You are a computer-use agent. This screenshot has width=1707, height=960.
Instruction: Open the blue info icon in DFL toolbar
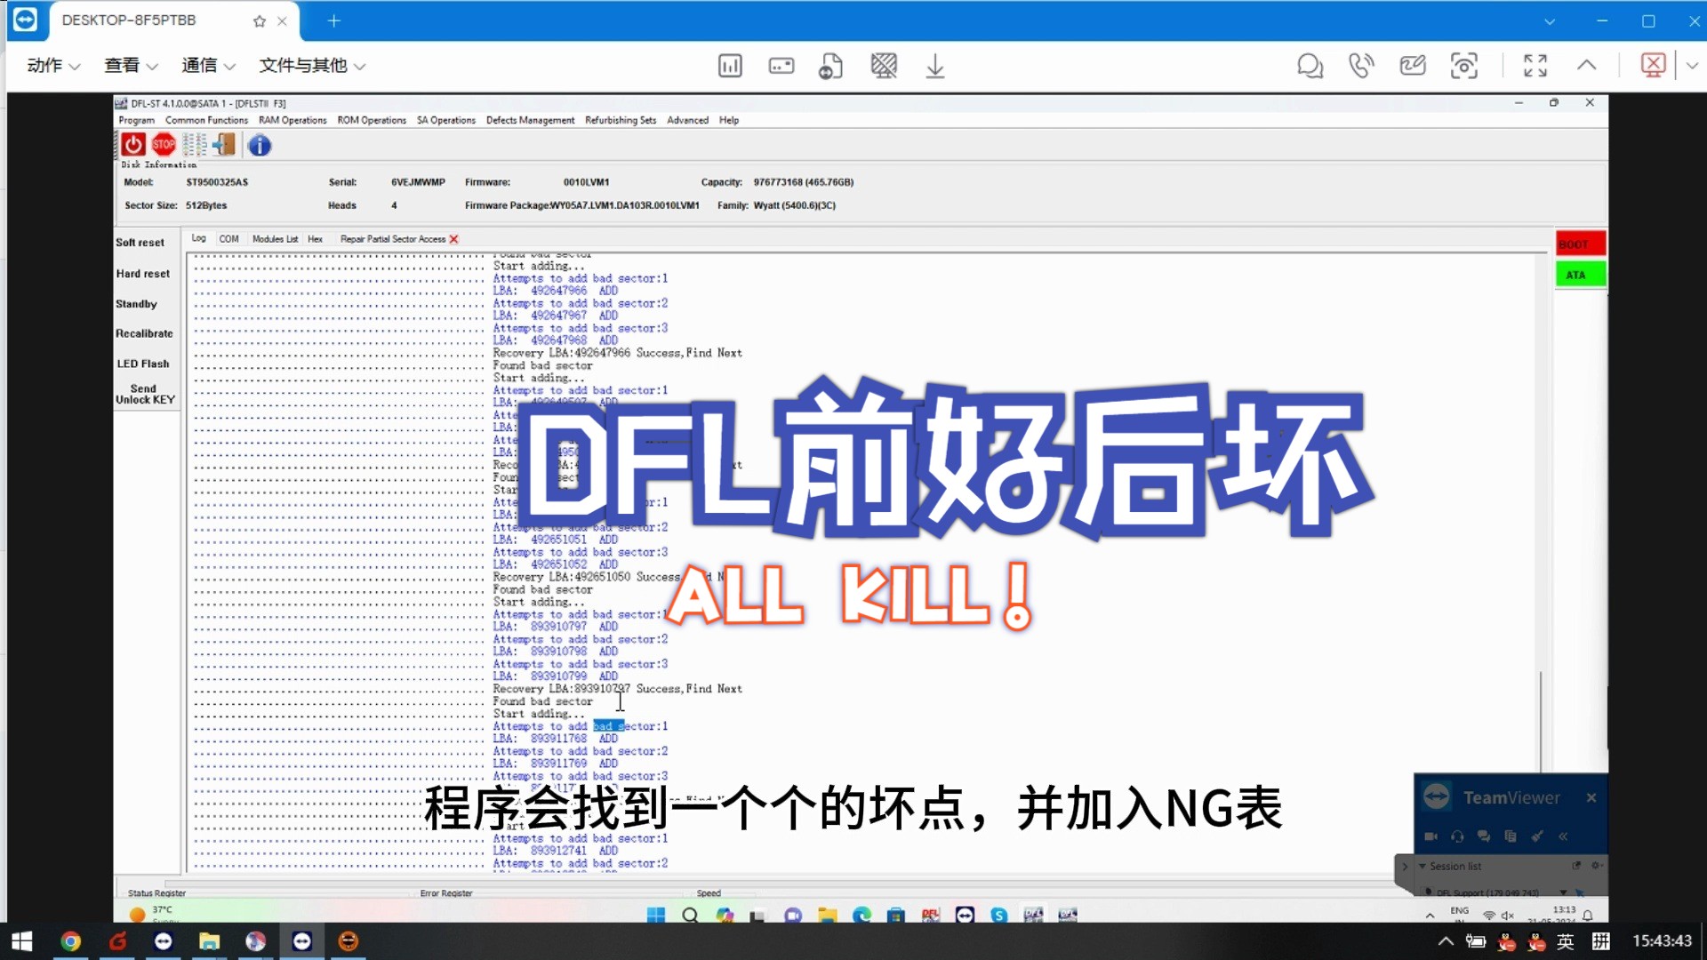tap(259, 145)
